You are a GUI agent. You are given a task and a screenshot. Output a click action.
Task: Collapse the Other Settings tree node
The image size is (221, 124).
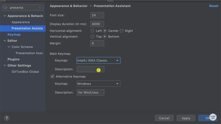(4, 65)
